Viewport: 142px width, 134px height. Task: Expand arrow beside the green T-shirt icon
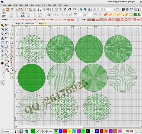[x=29, y=131]
